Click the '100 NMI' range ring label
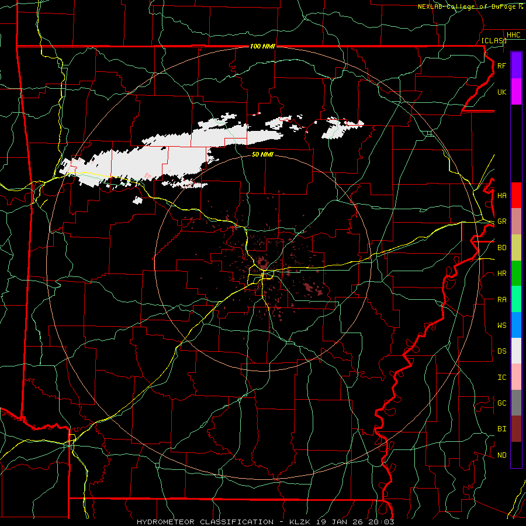The width and height of the screenshot is (526, 526). point(262,46)
